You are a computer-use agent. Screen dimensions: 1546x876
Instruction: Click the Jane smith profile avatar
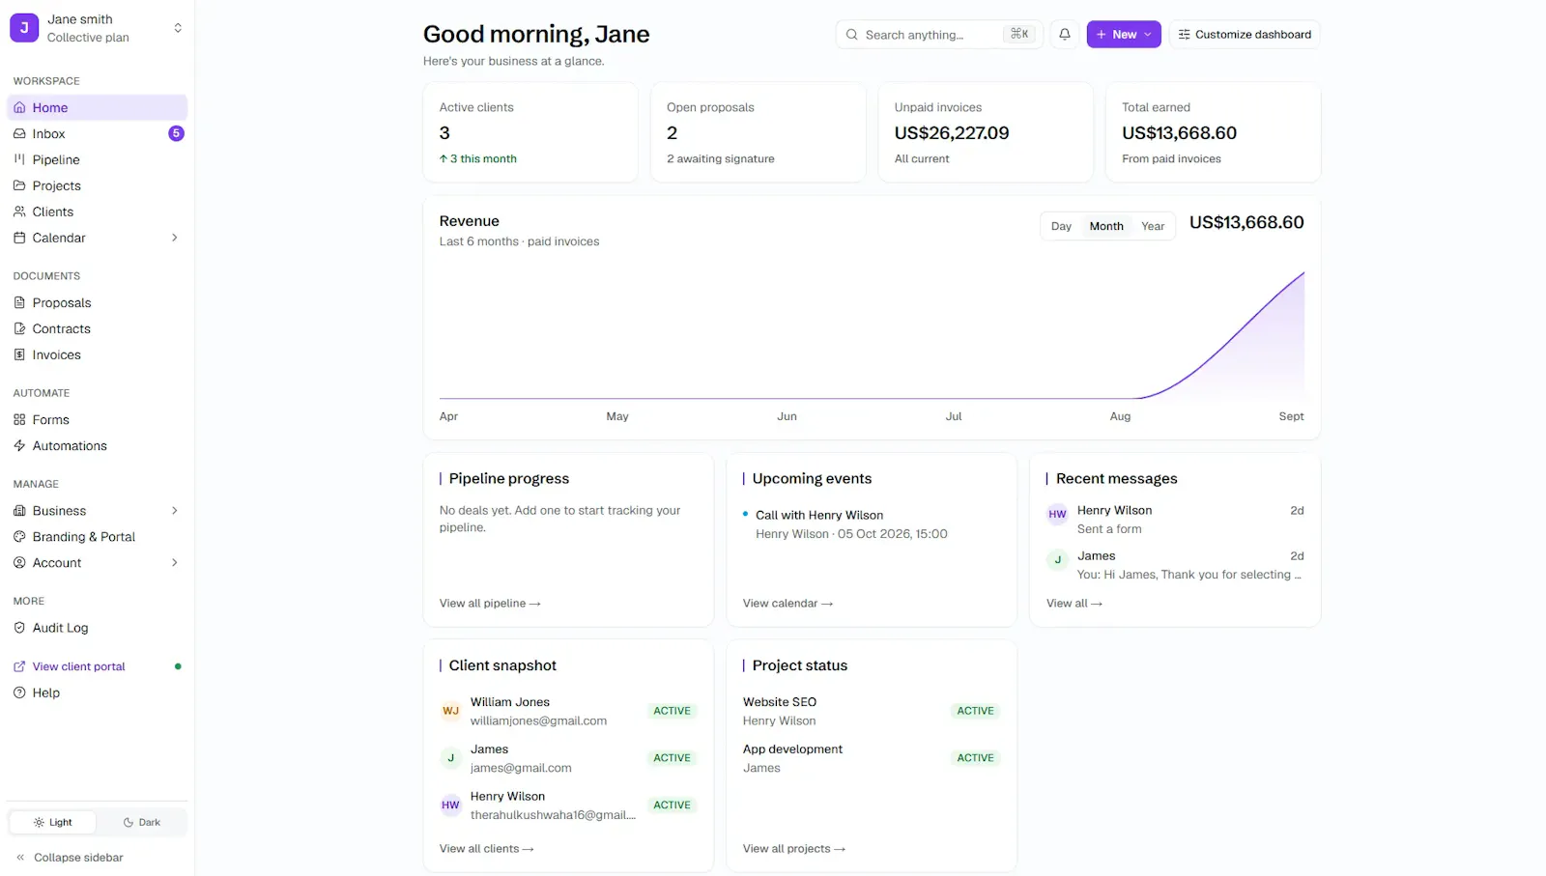[x=24, y=28]
